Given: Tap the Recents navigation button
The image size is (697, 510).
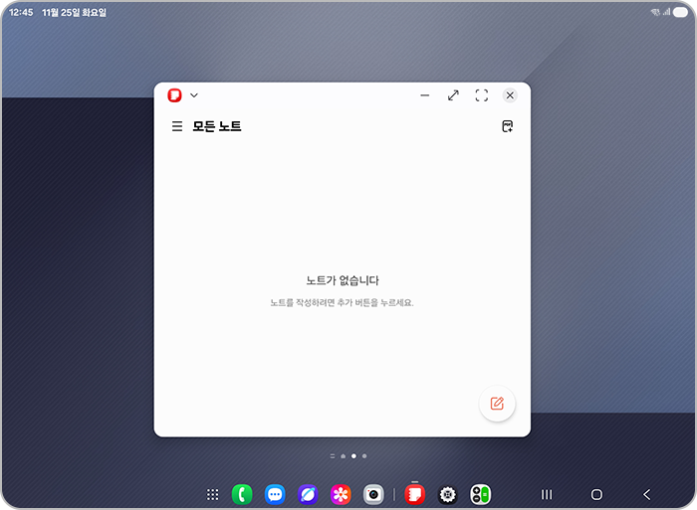Looking at the screenshot, I should pyautogui.click(x=547, y=494).
